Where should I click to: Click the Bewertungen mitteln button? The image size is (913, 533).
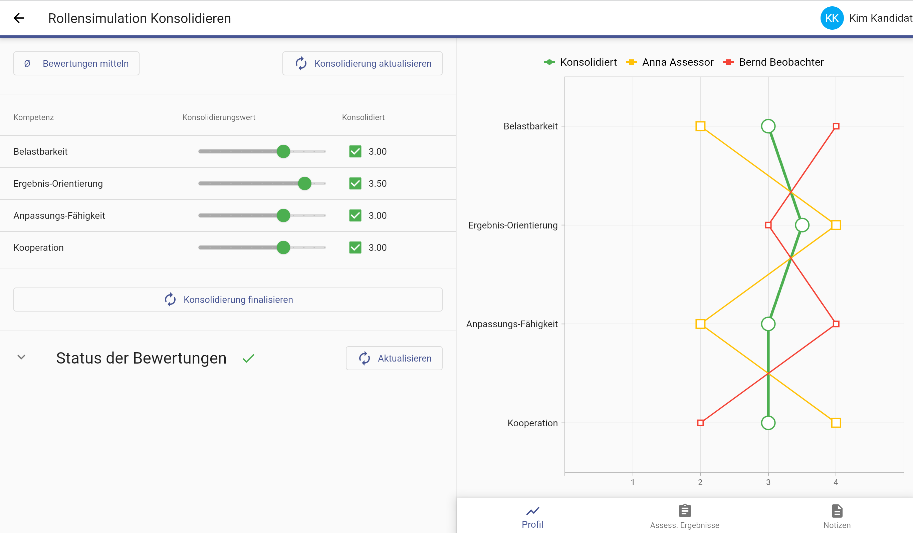click(x=76, y=63)
